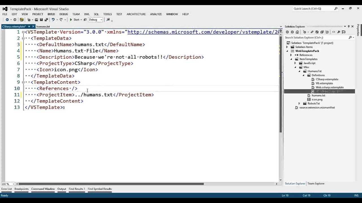Click the View Code icon in Solution Explorer

tap(334, 32)
